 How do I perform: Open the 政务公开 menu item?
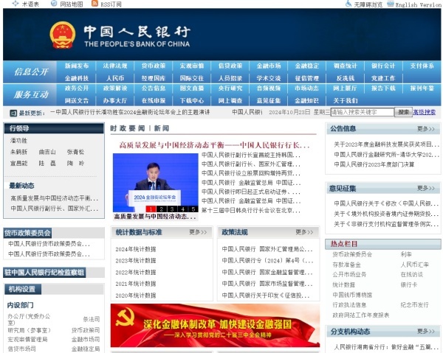point(77,88)
